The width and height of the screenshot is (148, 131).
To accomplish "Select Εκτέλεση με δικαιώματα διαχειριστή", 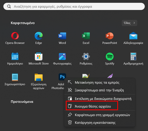I will pyautogui.click(x=100, y=99).
